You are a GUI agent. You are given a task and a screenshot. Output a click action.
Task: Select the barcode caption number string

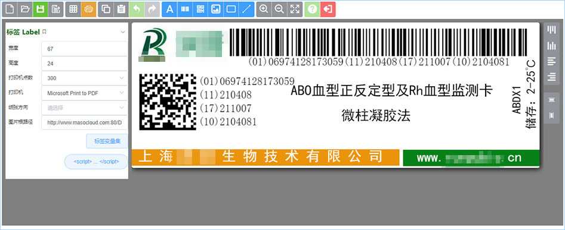[379, 62]
